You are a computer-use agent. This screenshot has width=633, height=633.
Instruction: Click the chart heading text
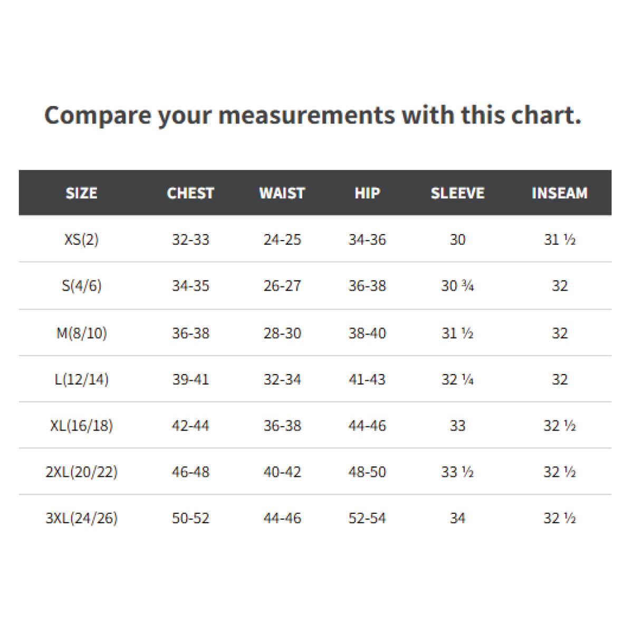click(x=313, y=116)
